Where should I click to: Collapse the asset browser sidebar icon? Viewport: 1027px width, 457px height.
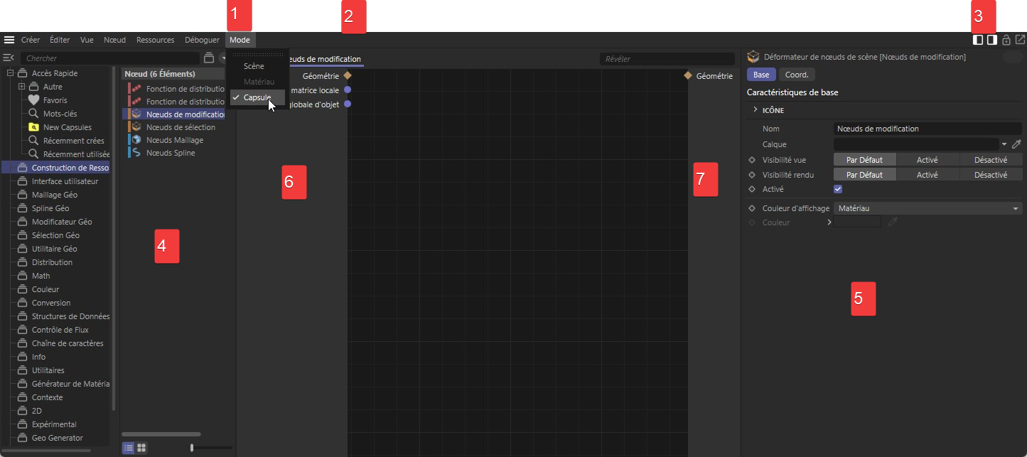pos(9,58)
